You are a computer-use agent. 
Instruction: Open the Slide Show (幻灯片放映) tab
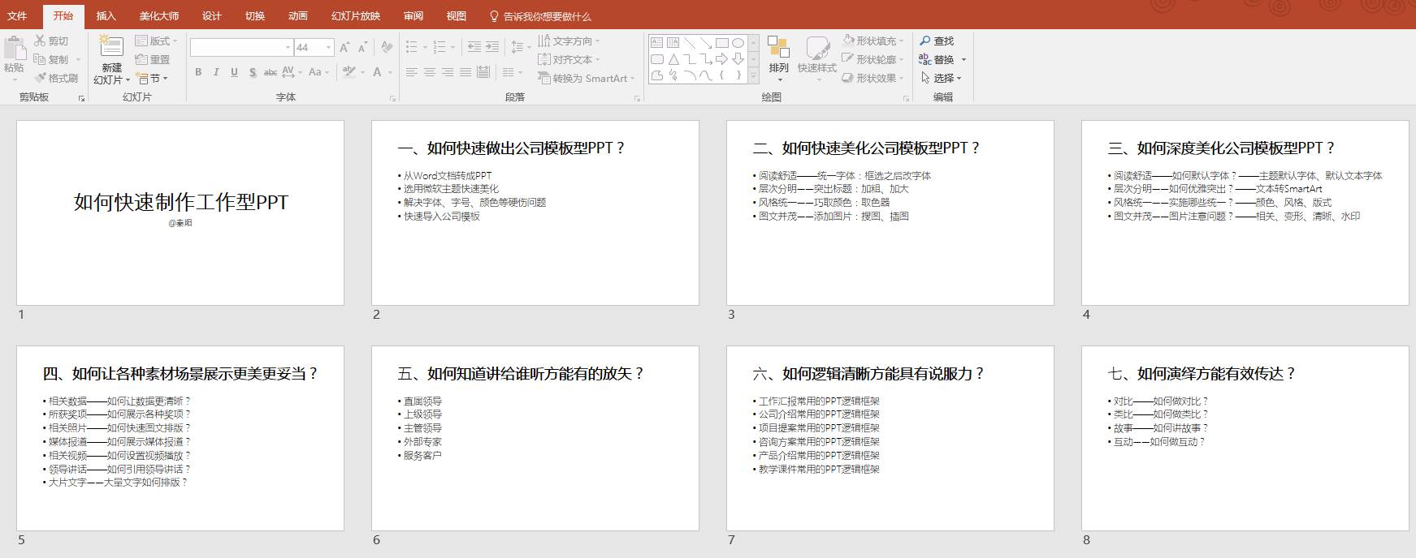click(x=355, y=15)
